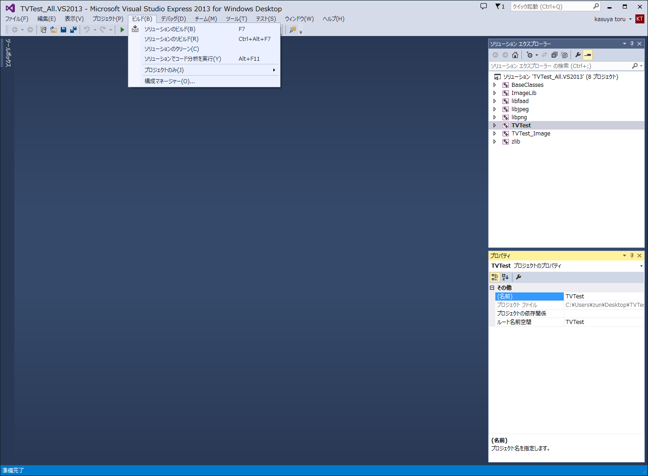Collapse the その他 property category
648x476 pixels.
pos(492,287)
